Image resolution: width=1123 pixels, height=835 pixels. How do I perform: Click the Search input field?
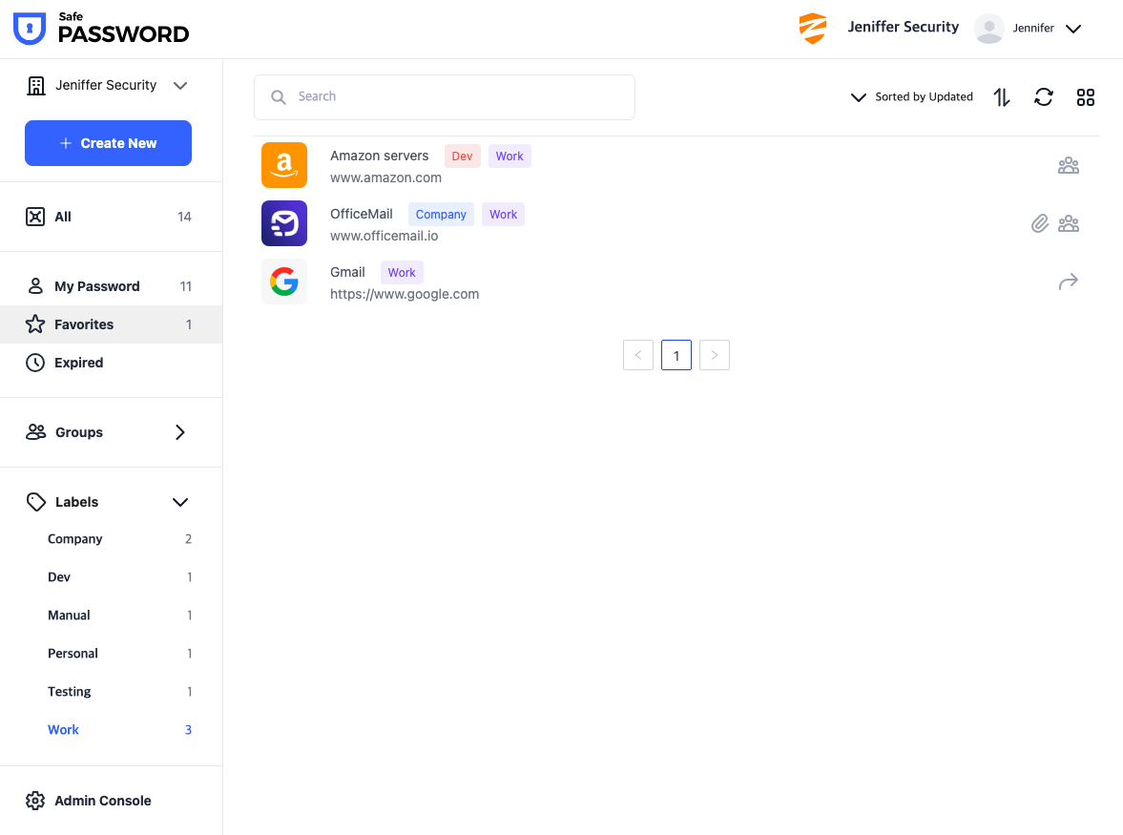coord(445,97)
